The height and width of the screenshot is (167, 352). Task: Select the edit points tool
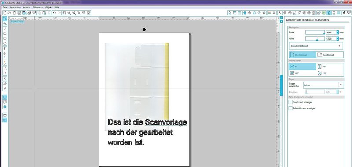5,23
